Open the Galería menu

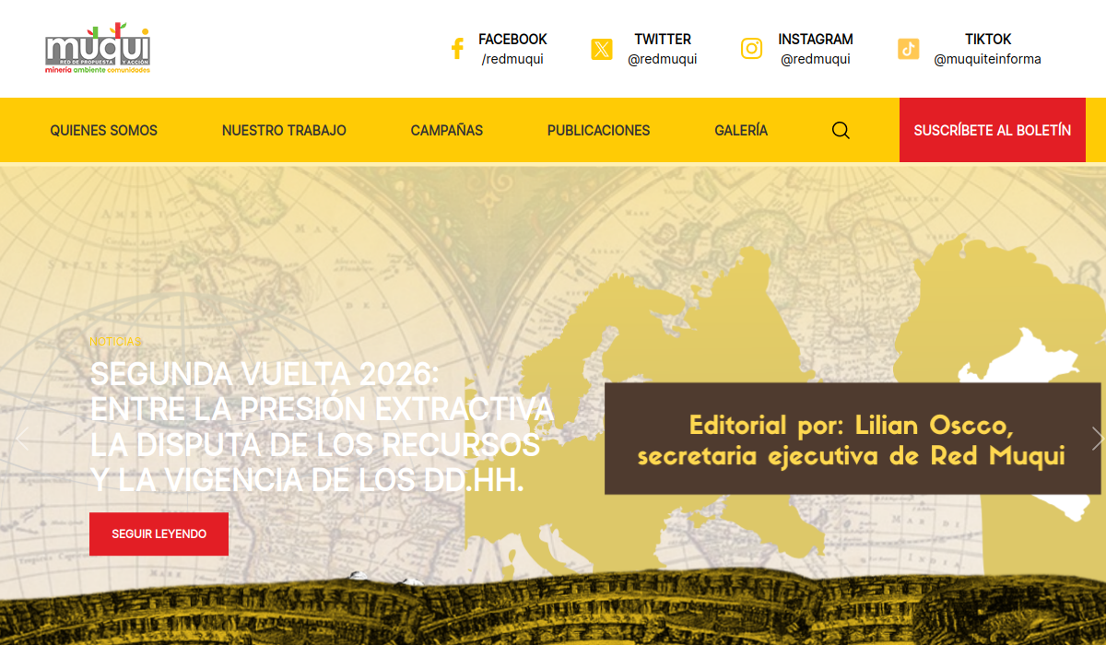[x=741, y=131]
